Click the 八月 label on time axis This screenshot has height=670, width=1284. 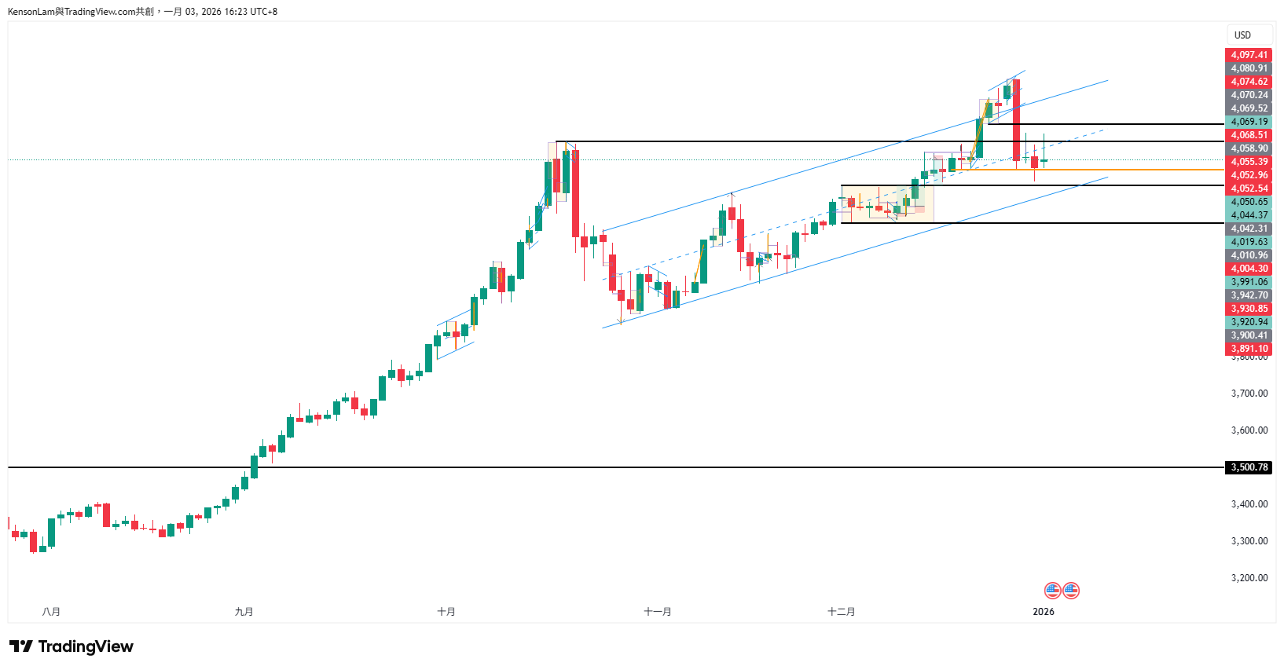point(51,612)
